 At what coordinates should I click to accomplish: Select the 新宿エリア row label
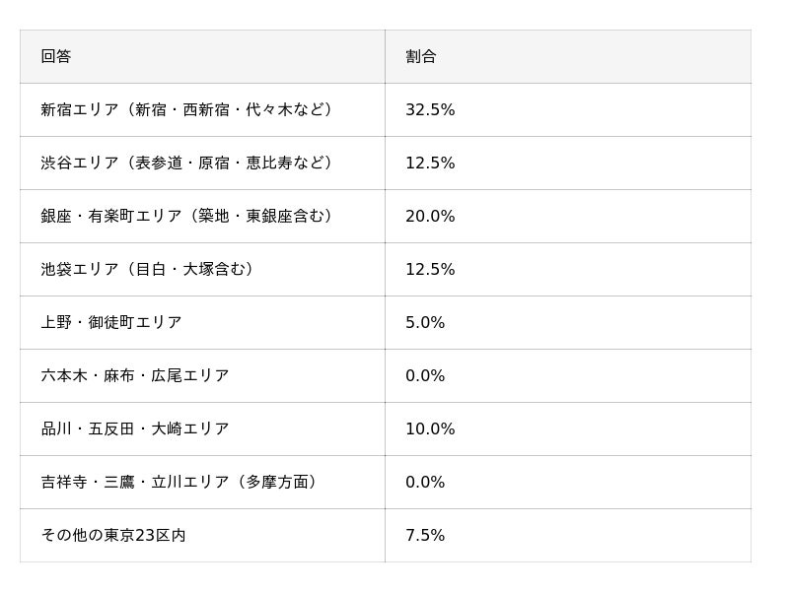point(187,110)
